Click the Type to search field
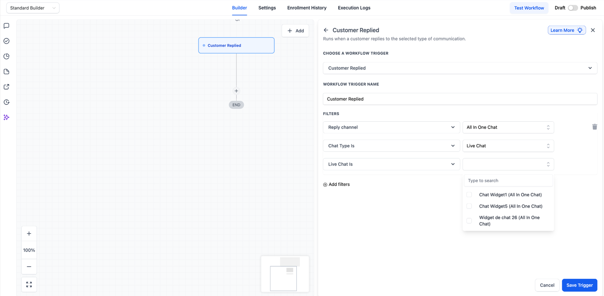The image size is (604, 296). [x=508, y=181]
